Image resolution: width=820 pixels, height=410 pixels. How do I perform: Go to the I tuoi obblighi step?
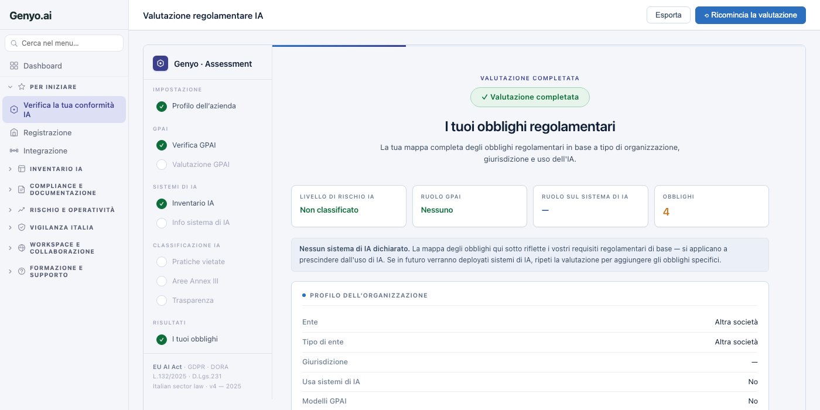[x=207, y=339]
